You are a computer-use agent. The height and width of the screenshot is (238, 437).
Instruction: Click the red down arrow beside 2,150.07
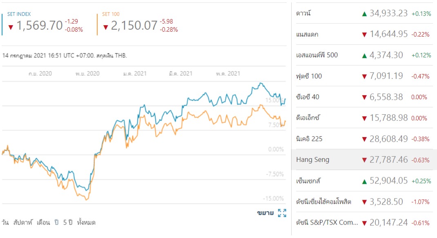(105, 27)
